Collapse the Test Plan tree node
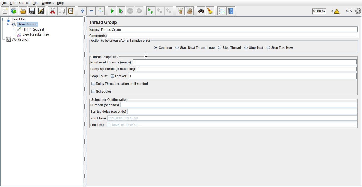Screen dimensions: 362x187 point(2,19)
